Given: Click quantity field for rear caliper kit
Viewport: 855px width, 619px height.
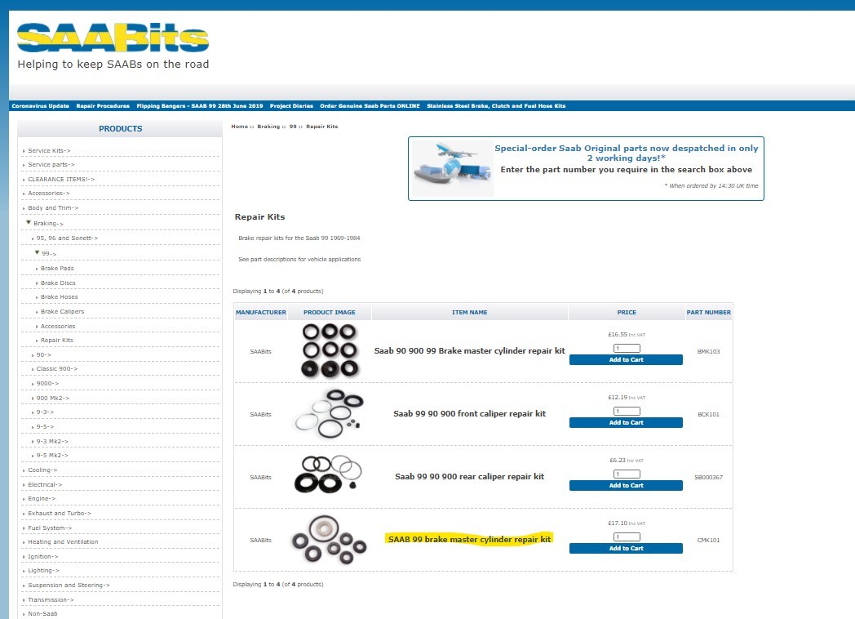Looking at the screenshot, I should coord(627,474).
